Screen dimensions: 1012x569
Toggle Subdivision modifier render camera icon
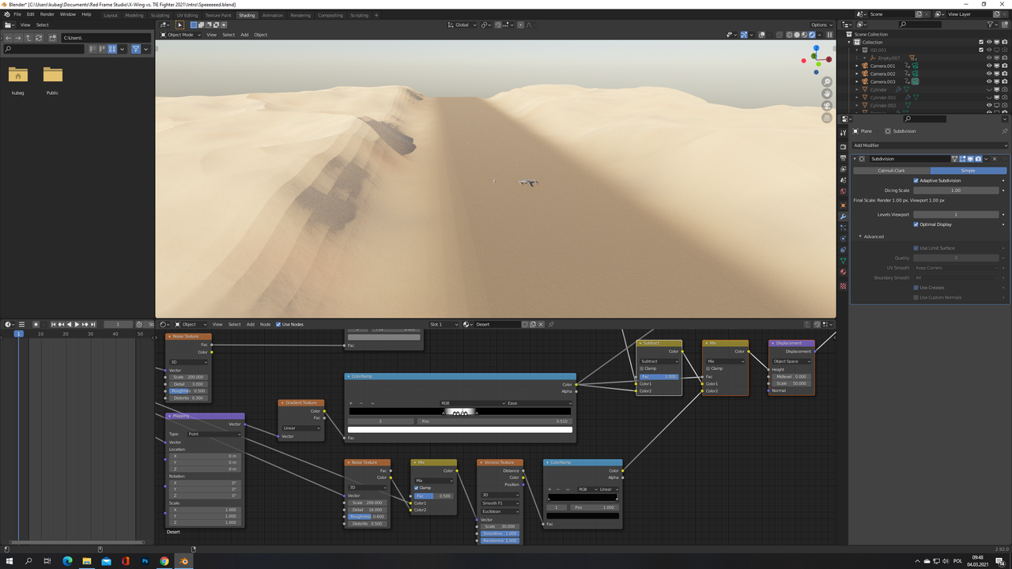[x=978, y=159]
